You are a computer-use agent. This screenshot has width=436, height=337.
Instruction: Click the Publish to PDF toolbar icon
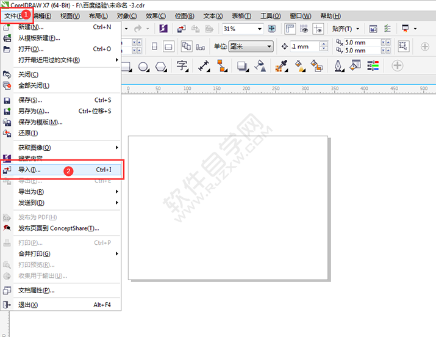[209, 28]
